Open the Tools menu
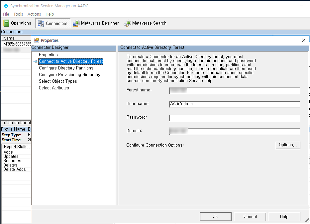Image resolution: width=310 pixels, height=224 pixels. point(18,14)
